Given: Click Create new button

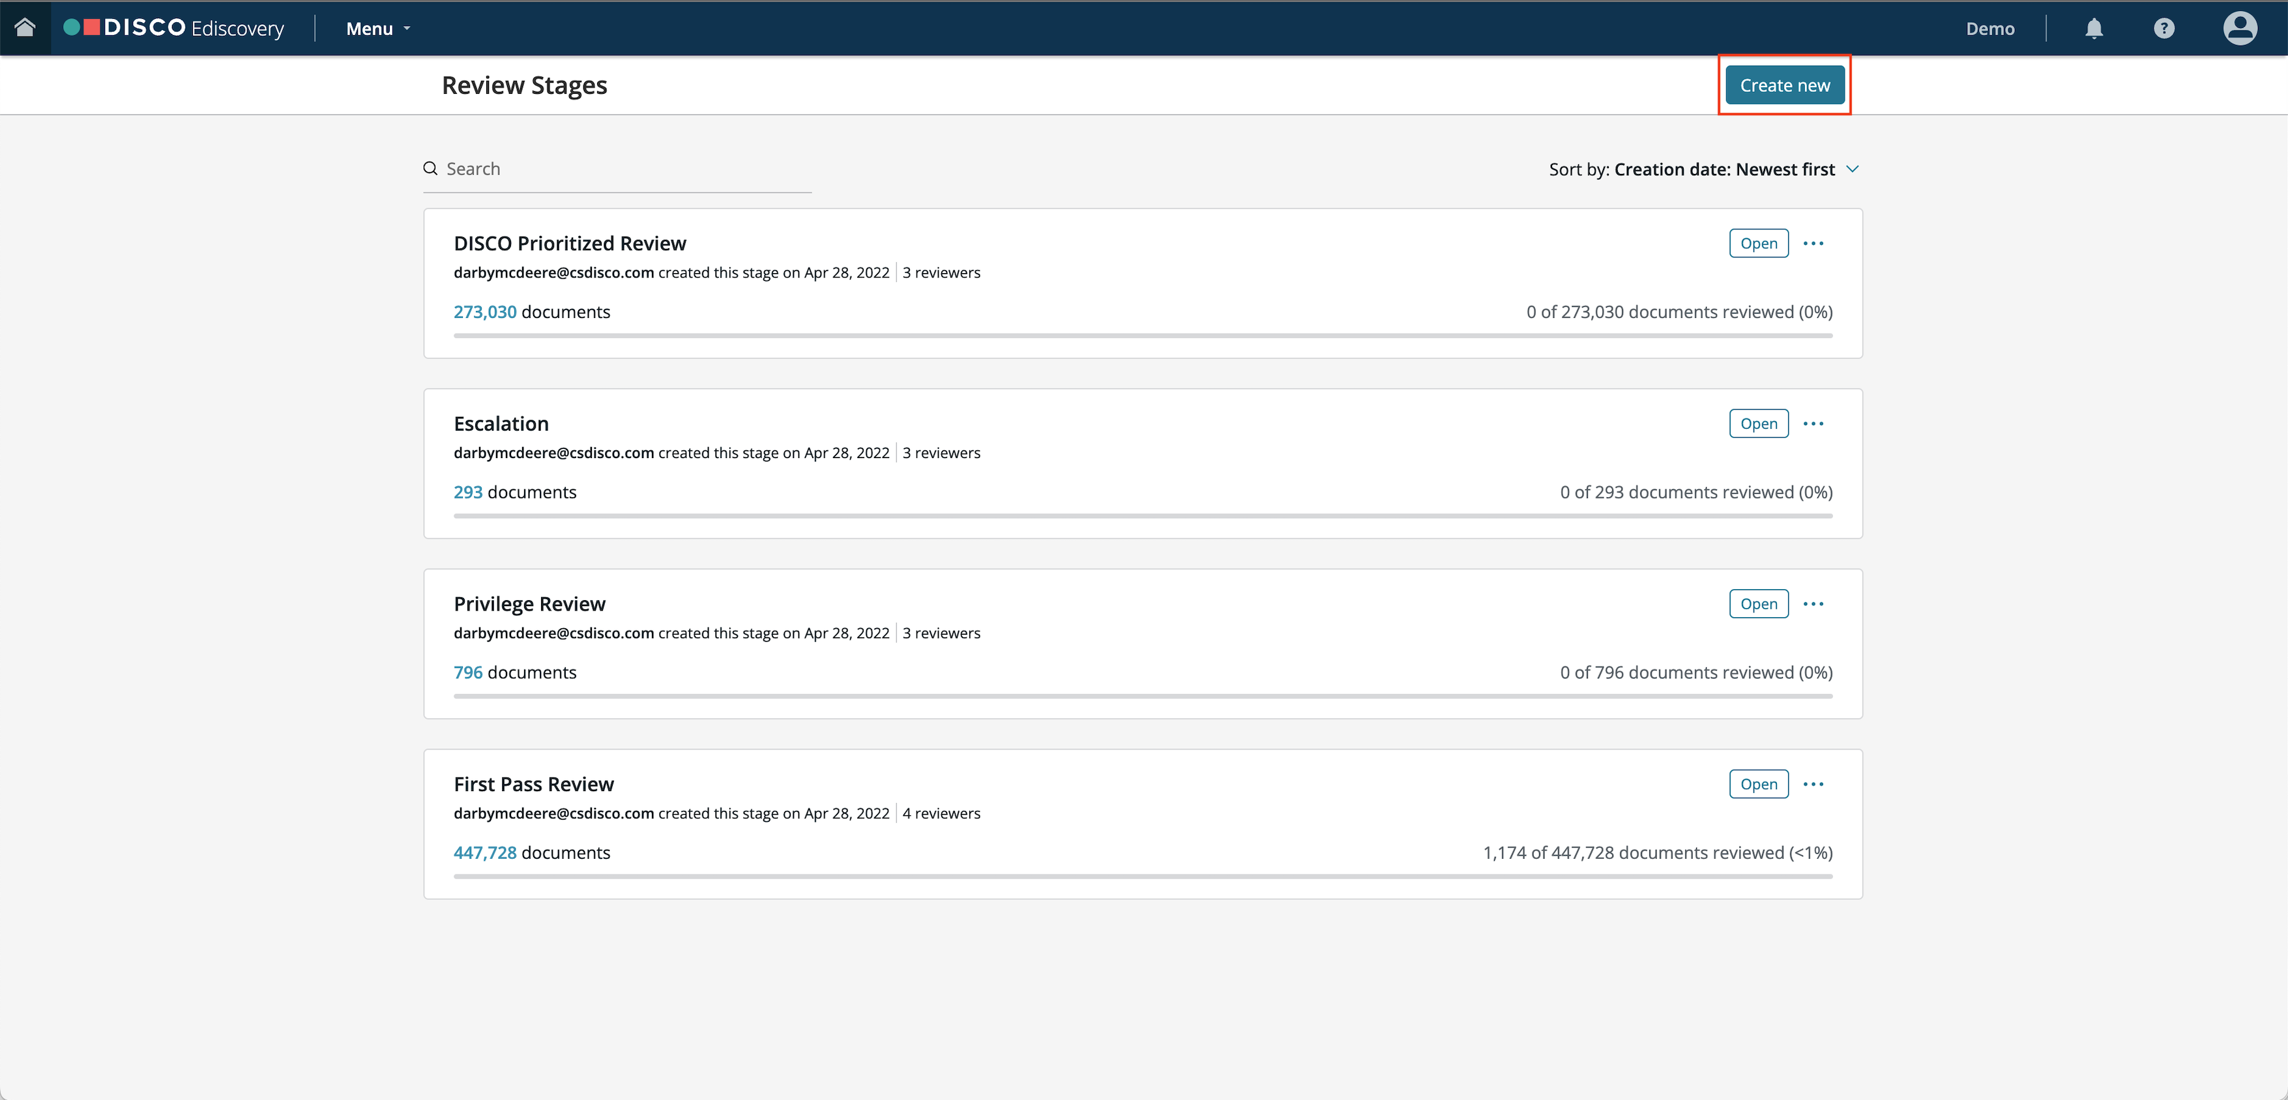Looking at the screenshot, I should [1784, 85].
